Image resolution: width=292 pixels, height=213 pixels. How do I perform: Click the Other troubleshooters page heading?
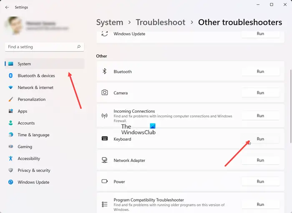pyautogui.click(x=240, y=22)
